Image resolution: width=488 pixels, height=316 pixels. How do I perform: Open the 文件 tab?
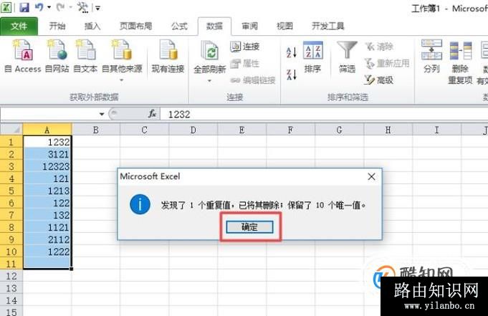click(x=19, y=26)
